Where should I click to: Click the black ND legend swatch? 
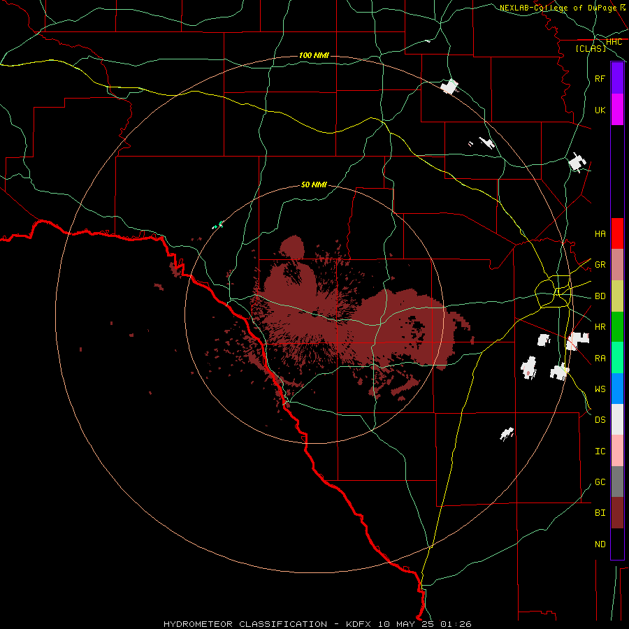pos(617,544)
